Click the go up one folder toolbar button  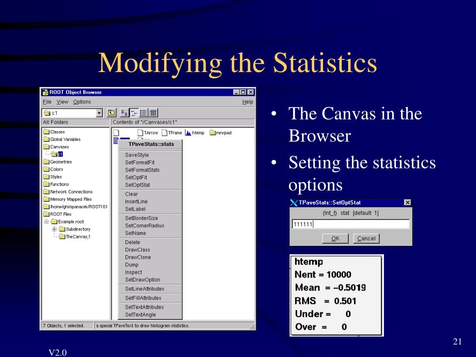coord(112,113)
